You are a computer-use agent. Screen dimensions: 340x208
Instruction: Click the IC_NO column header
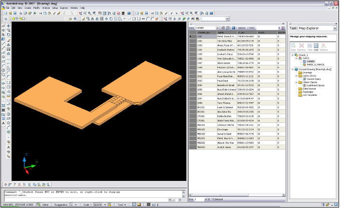247,32
